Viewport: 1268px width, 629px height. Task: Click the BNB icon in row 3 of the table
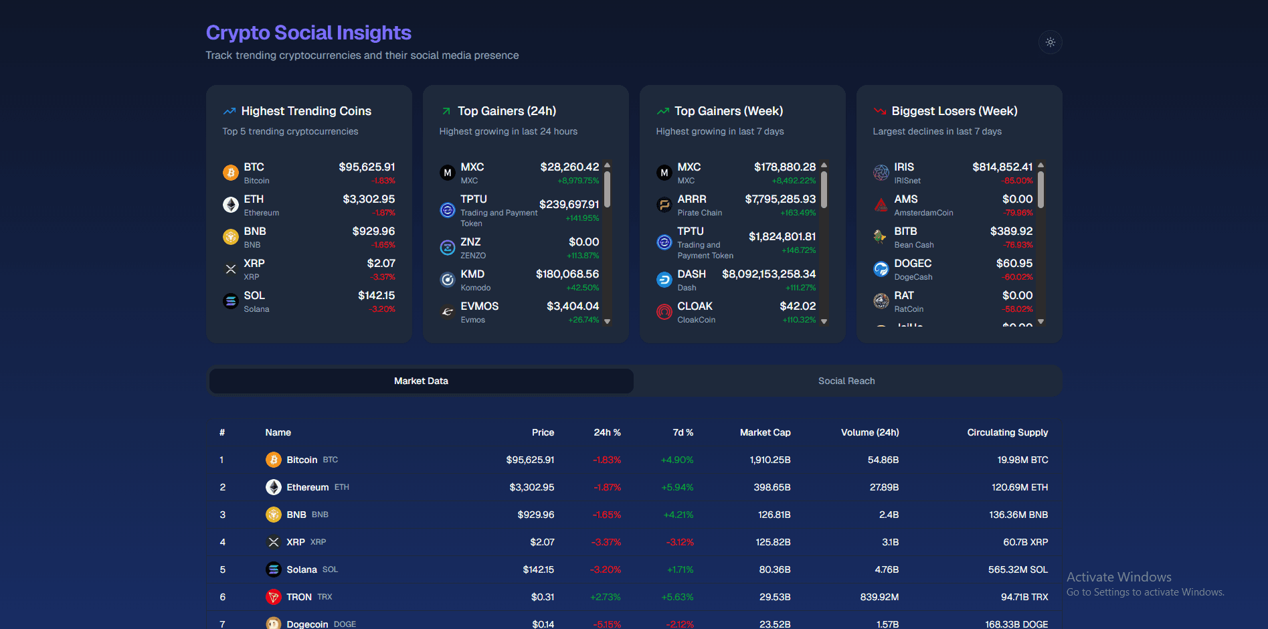click(274, 515)
